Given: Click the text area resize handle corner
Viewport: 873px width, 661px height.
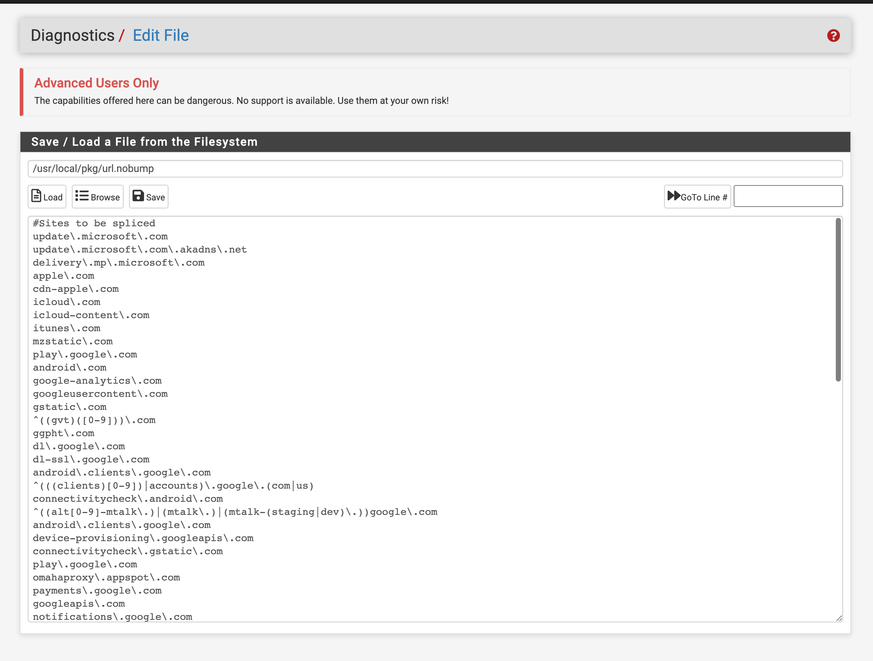Looking at the screenshot, I should click(839, 618).
